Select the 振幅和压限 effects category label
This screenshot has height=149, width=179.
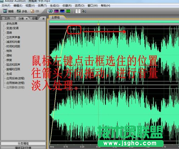coord(13,69)
